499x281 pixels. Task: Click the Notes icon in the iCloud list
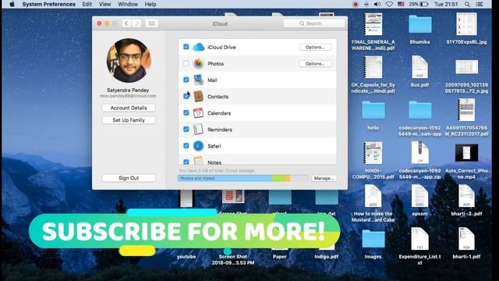click(x=198, y=160)
